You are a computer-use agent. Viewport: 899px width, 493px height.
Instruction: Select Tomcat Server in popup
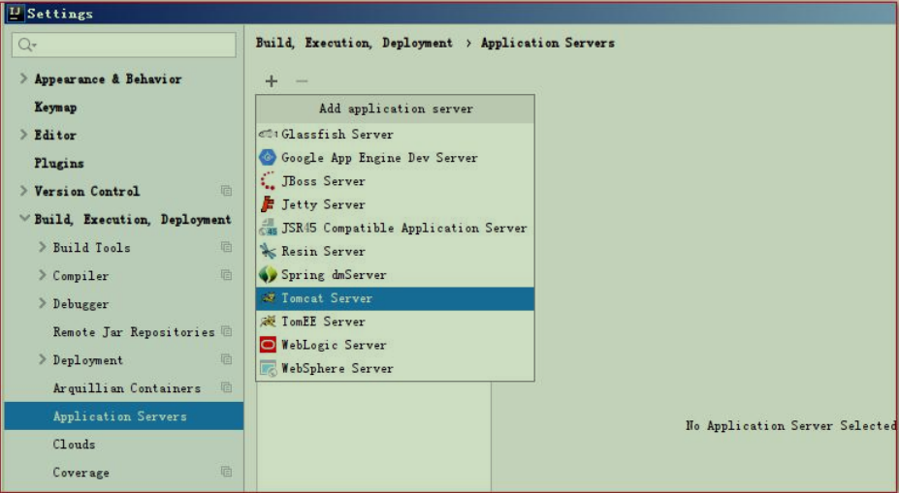(395, 298)
